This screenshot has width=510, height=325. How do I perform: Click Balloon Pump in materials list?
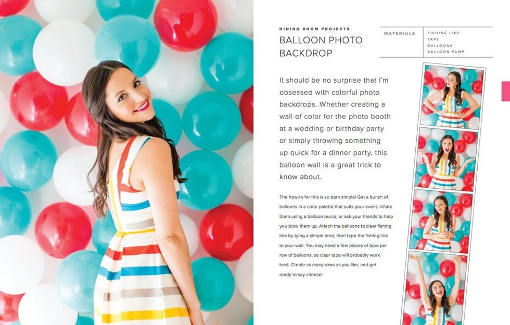pos(445,51)
